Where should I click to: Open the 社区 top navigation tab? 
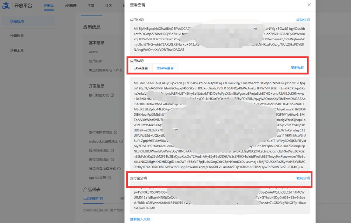click(108, 5)
